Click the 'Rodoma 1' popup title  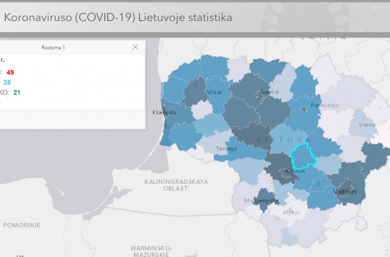[52, 47]
